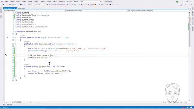The image size is (194, 109).
Task: Open the 偵錯(D) Debug menu
Action: point(36,2)
